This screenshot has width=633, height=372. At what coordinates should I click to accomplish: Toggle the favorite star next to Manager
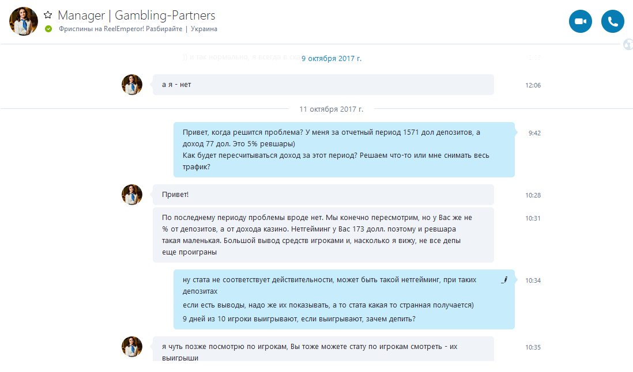pos(48,15)
